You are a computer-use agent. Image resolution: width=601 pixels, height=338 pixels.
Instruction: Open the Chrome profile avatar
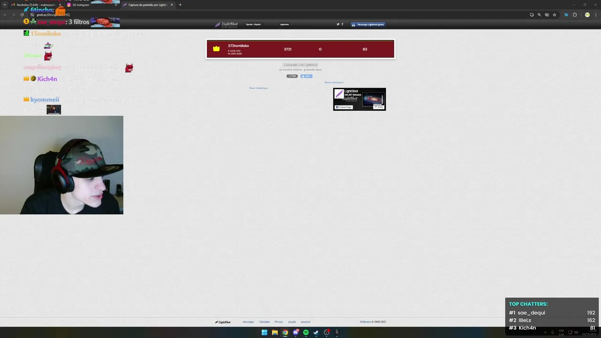pyautogui.click(x=587, y=15)
